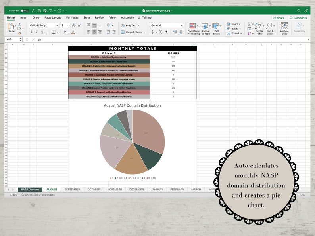Switch to the OCTOBER sheet tab
Viewport: 315px width, 236px height.
click(94, 190)
